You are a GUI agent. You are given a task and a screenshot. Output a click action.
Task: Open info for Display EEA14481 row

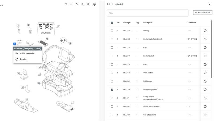[205, 31]
